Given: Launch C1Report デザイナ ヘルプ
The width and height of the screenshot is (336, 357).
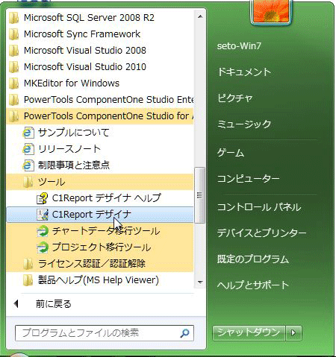Looking at the screenshot, I should pyautogui.click(x=100, y=198).
